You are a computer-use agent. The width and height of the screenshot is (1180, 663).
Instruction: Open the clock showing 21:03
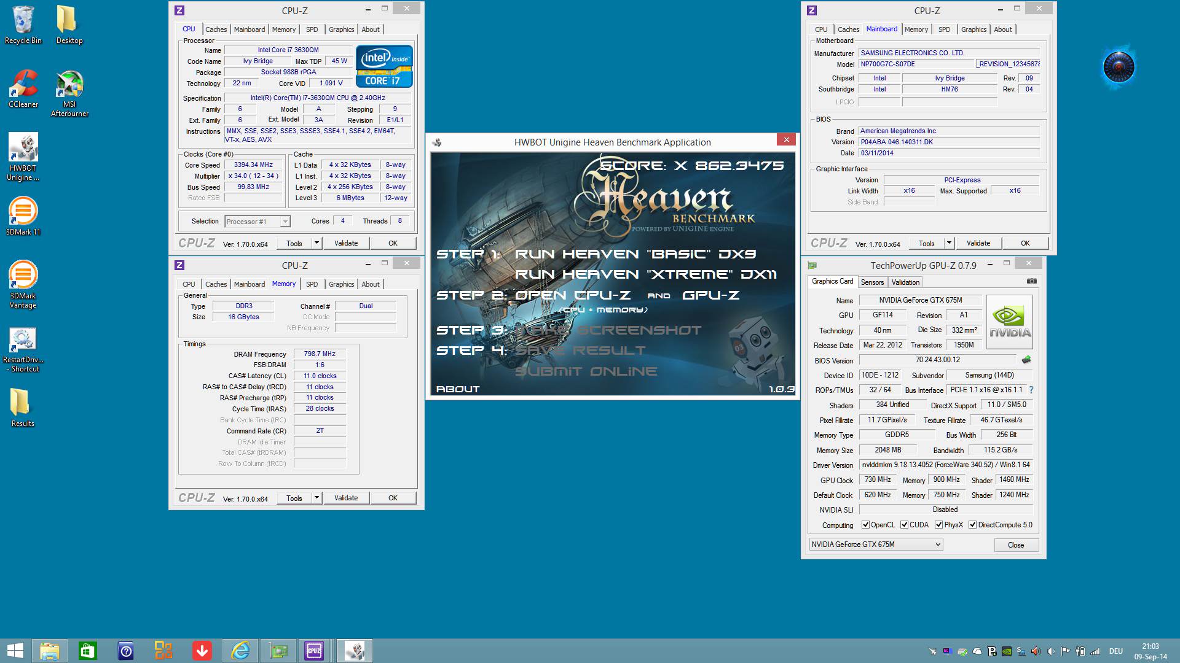click(1150, 651)
